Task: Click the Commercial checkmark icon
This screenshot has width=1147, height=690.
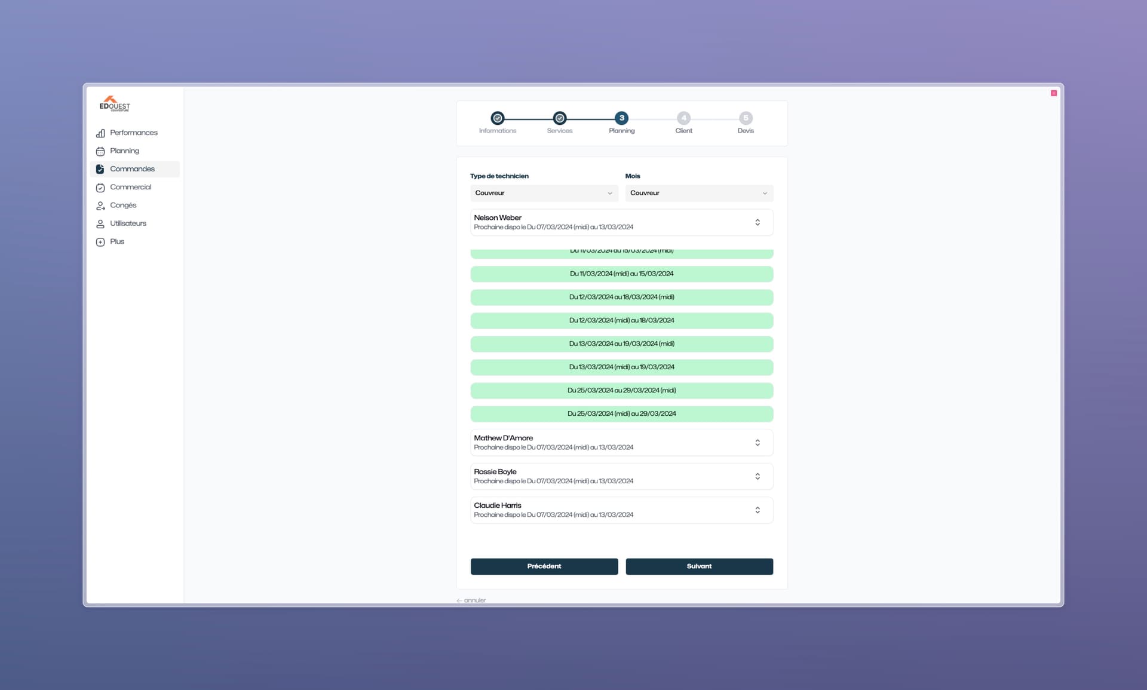Action: 100,188
